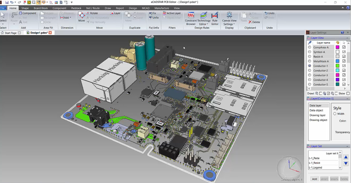Screen dimensions: 351x183
Task: Click the Add button in Layer Set panel
Action: [314, 179]
